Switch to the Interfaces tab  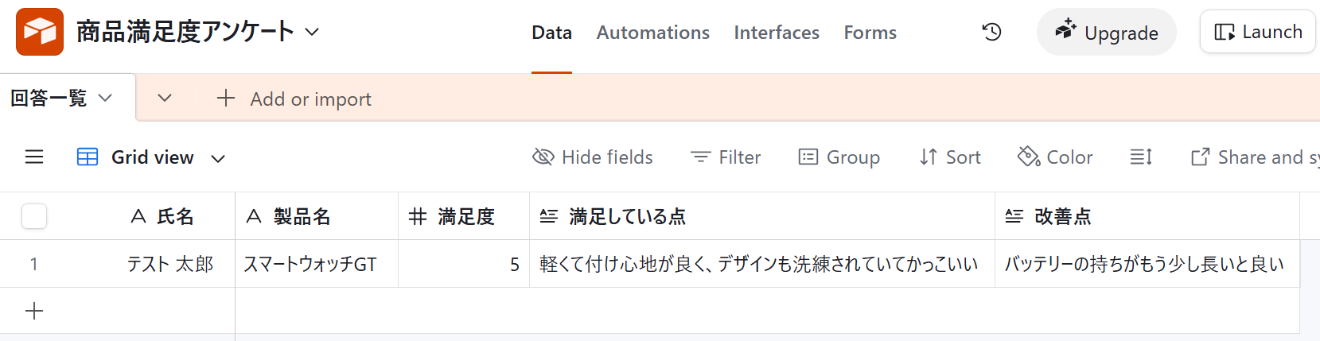pyautogui.click(x=776, y=33)
